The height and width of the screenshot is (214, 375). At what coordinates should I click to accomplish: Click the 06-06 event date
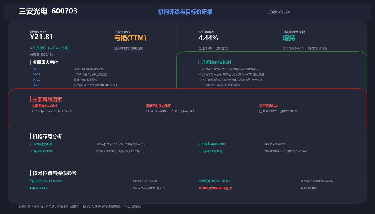(x=36, y=85)
